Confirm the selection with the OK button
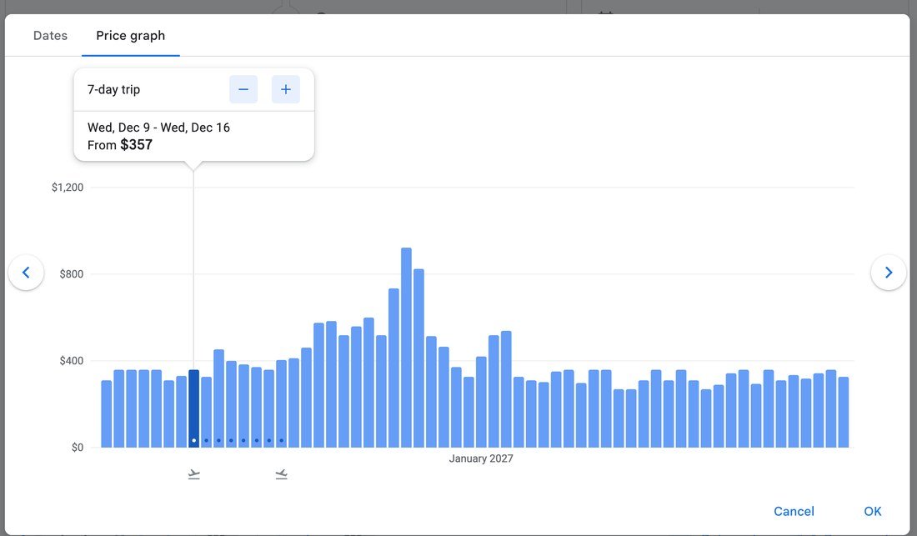This screenshot has height=536, width=917. point(873,512)
